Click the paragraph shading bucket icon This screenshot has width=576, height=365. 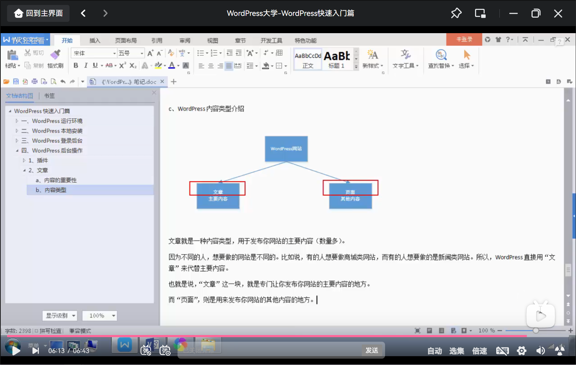point(266,66)
